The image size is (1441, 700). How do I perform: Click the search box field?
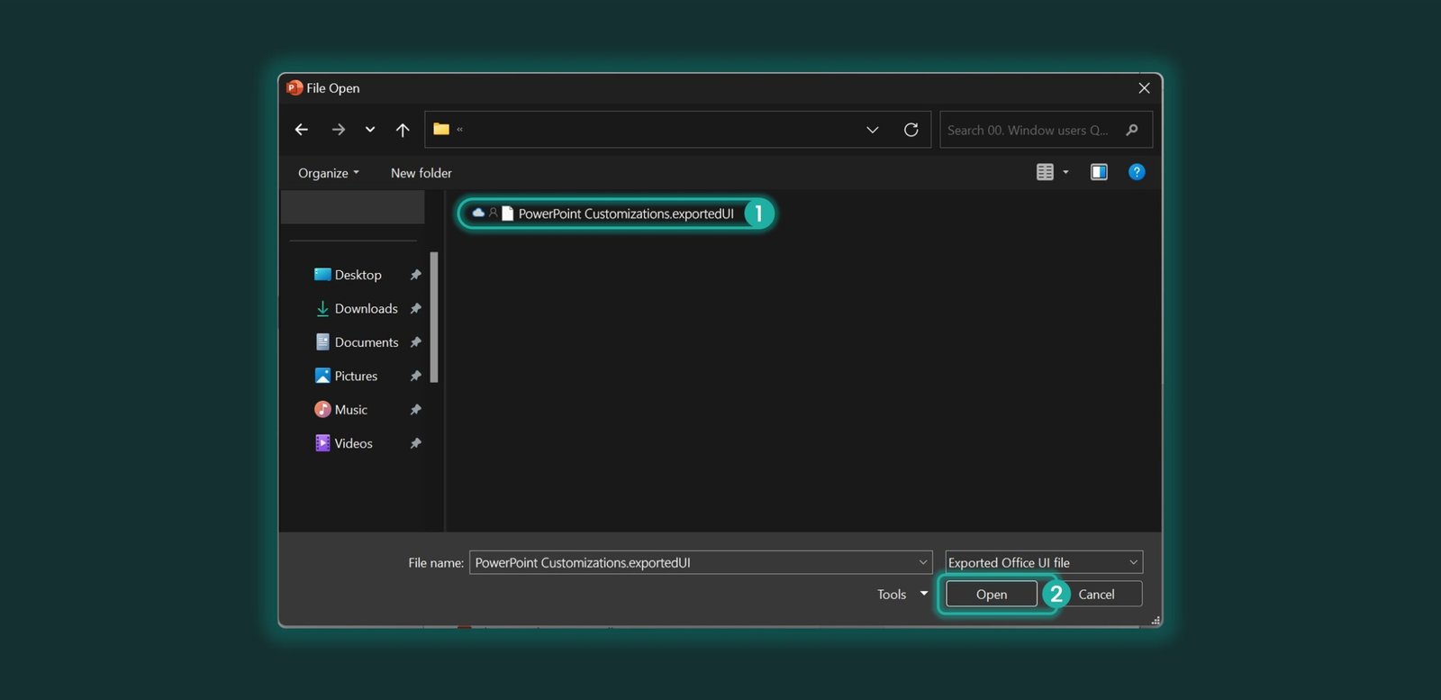click(x=1046, y=130)
